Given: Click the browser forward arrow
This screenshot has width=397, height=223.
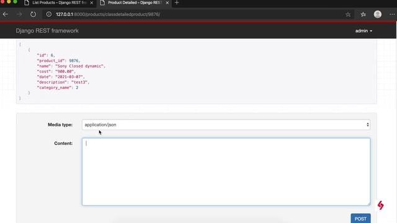Looking at the screenshot, I should point(19,14).
